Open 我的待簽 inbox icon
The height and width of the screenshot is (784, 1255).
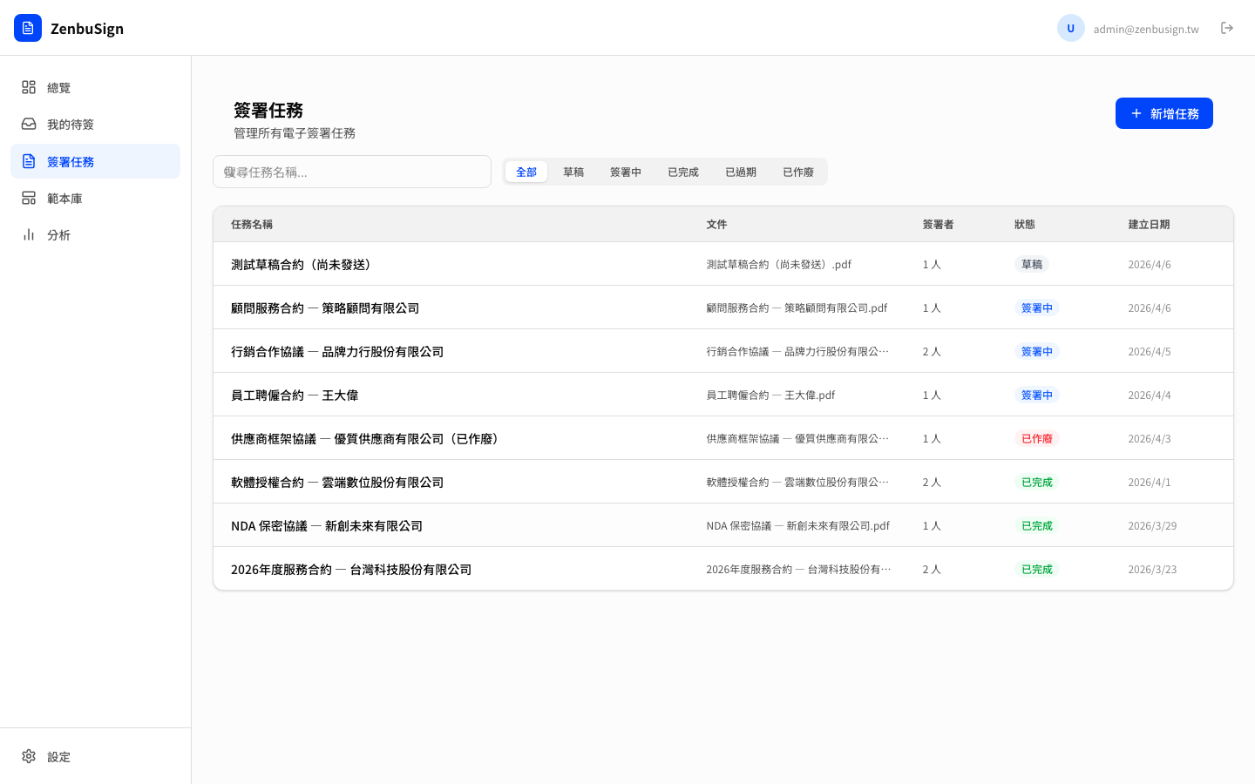pos(29,125)
